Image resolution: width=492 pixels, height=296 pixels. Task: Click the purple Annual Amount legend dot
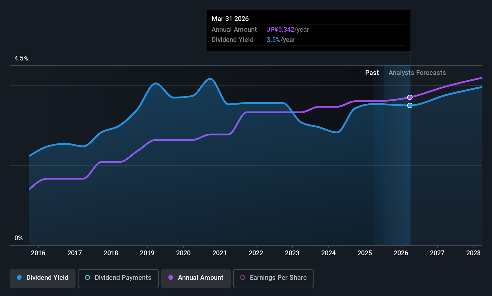pyautogui.click(x=171, y=277)
